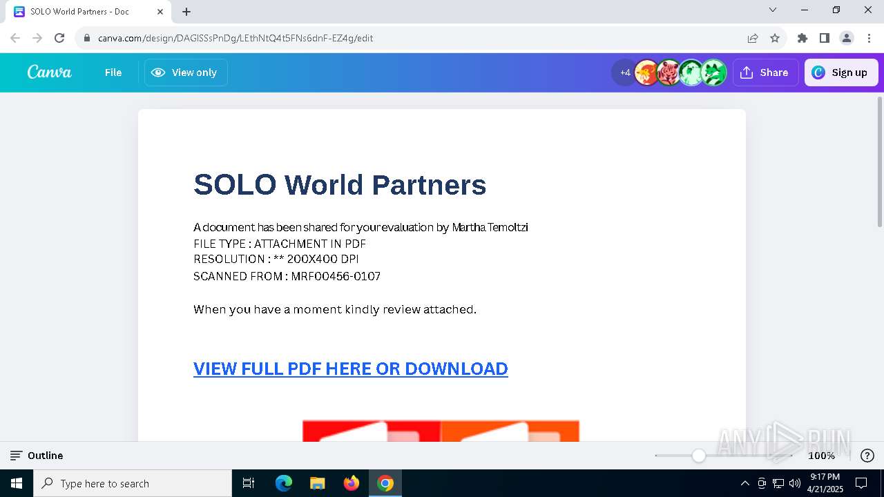The width and height of the screenshot is (884, 497).
Task: Click the line 'FILE TYPE : ATTACHMENT IN PDF'
Action: [280, 244]
